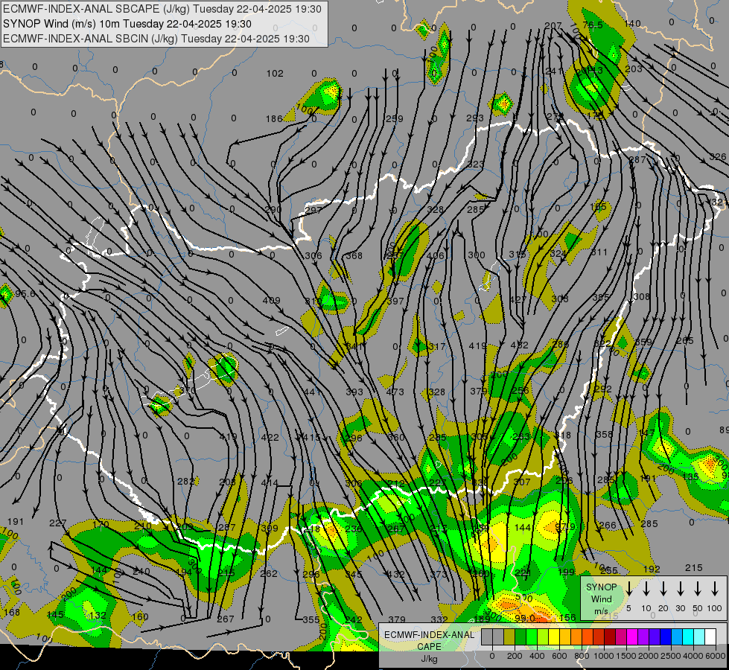The width and height of the screenshot is (729, 670).
Task: Select the dark red CAPE legend swatch
Action: pyautogui.click(x=610, y=637)
